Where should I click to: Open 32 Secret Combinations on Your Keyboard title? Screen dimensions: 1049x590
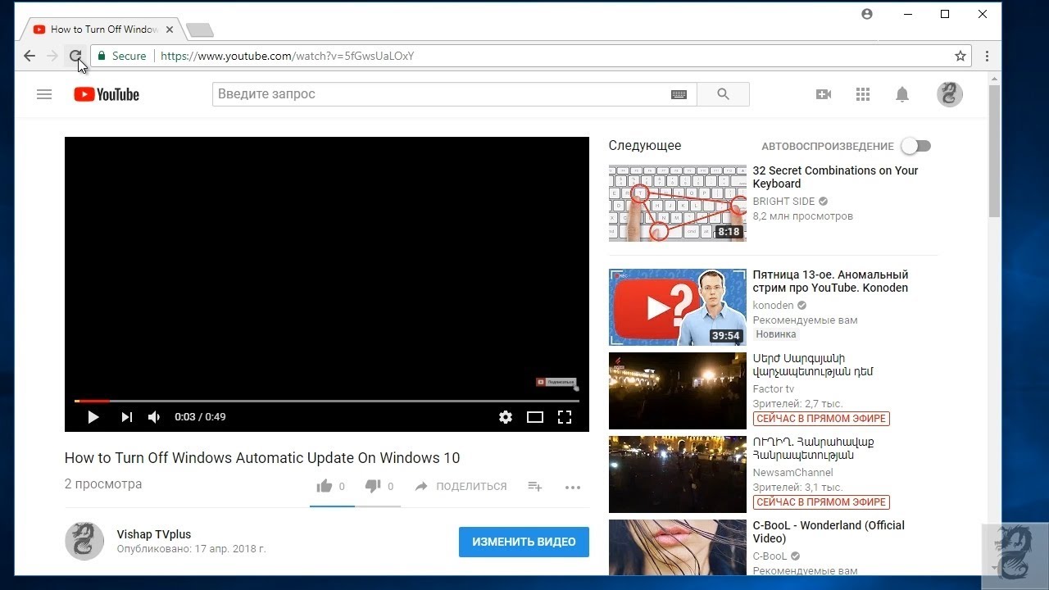[x=835, y=177]
